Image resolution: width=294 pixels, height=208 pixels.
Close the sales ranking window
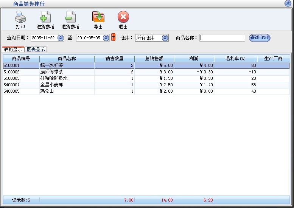click(288, 3)
